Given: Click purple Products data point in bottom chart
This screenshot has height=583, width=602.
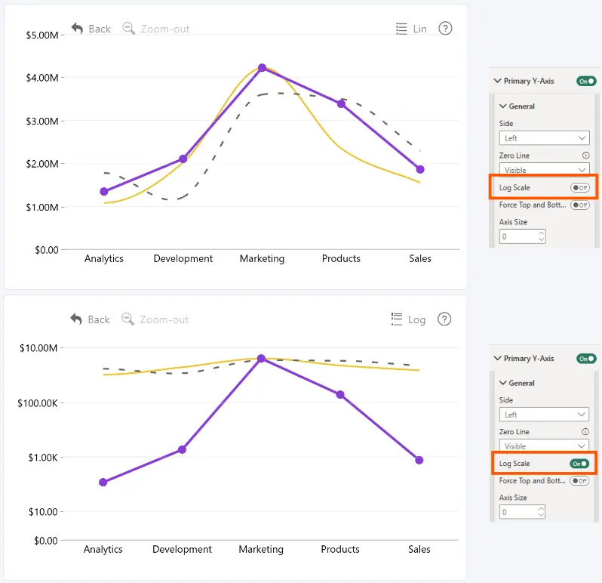Looking at the screenshot, I should [x=340, y=394].
